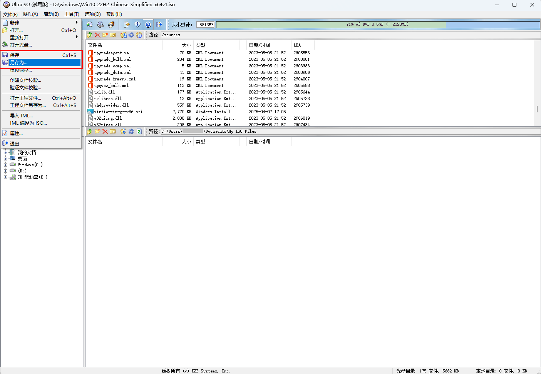This screenshot has width=541, height=374.
Task: Select the file vhdprovider.dll
Action: (111, 105)
